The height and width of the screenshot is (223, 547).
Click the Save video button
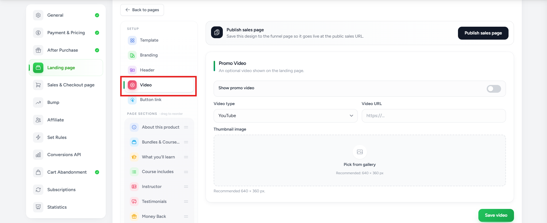tap(496, 215)
